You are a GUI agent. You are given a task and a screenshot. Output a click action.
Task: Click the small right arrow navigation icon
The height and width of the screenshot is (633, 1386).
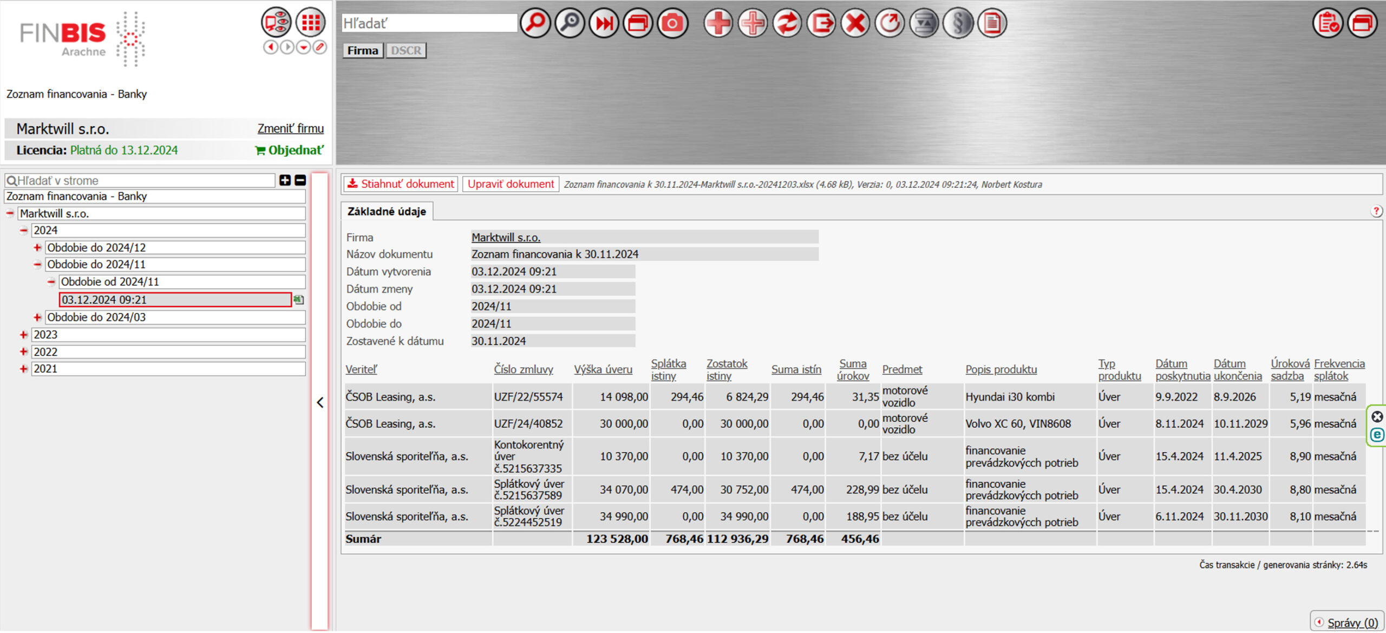[287, 48]
